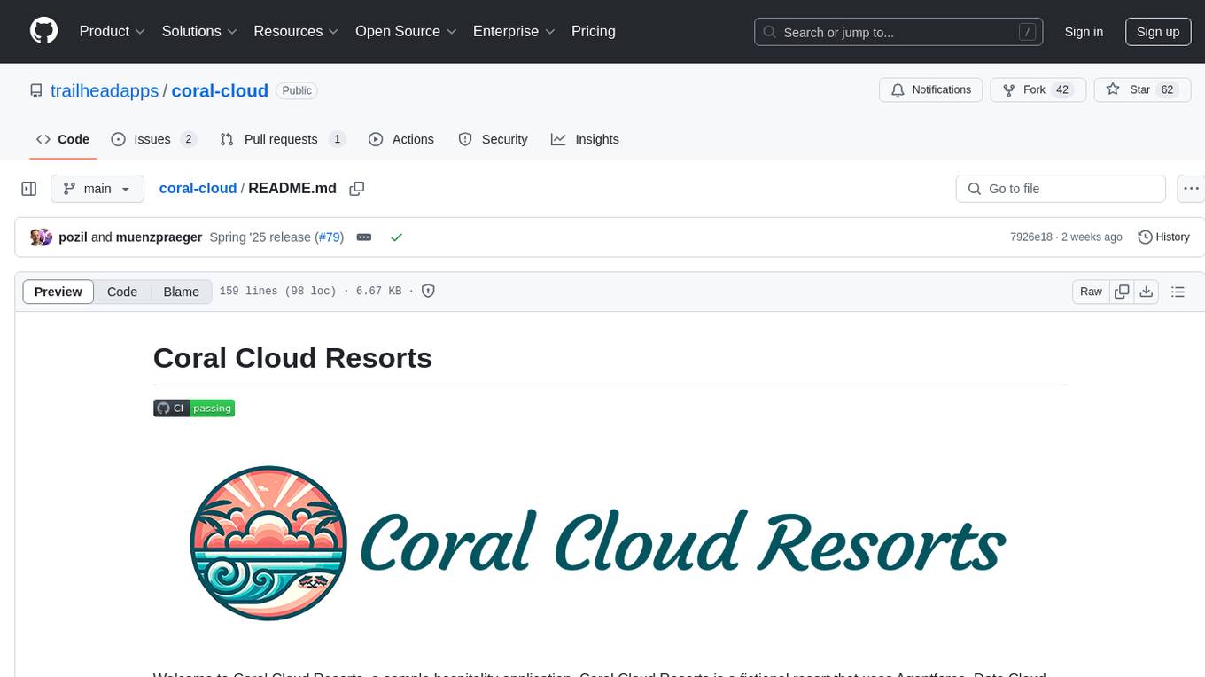This screenshot has height=677, width=1205.
Task: Select the Preview view
Action: tap(58, 292)
